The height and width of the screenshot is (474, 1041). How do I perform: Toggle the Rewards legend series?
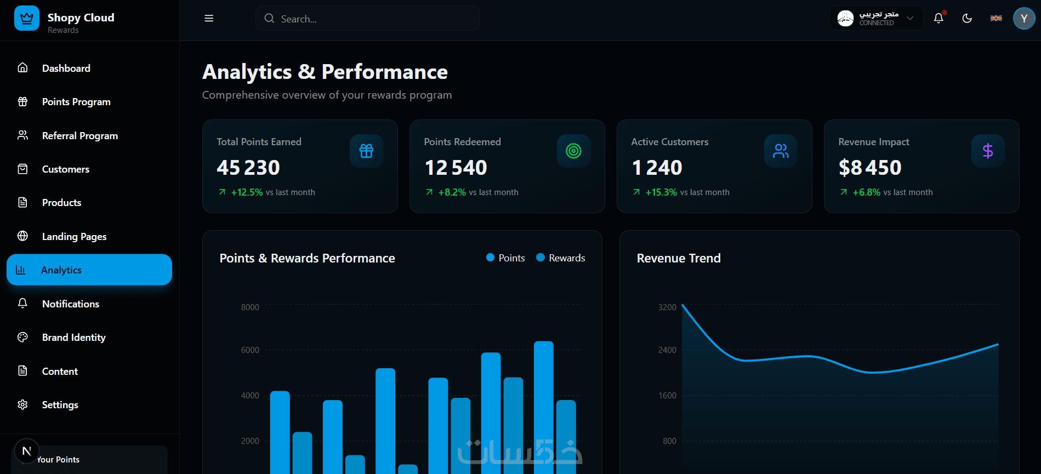tap(560, 258)
